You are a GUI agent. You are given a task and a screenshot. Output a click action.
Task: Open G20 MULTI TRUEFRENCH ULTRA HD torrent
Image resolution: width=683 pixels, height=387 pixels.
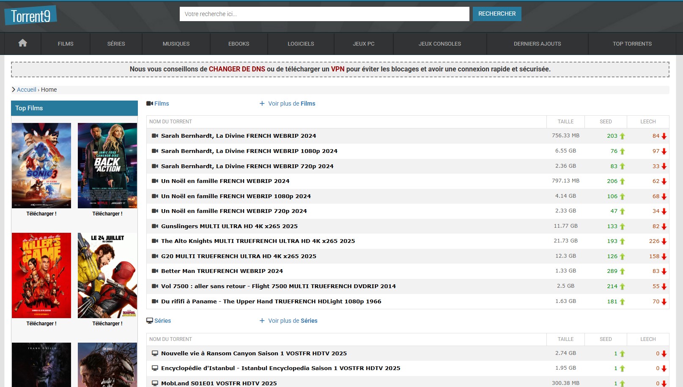point(239,256)
